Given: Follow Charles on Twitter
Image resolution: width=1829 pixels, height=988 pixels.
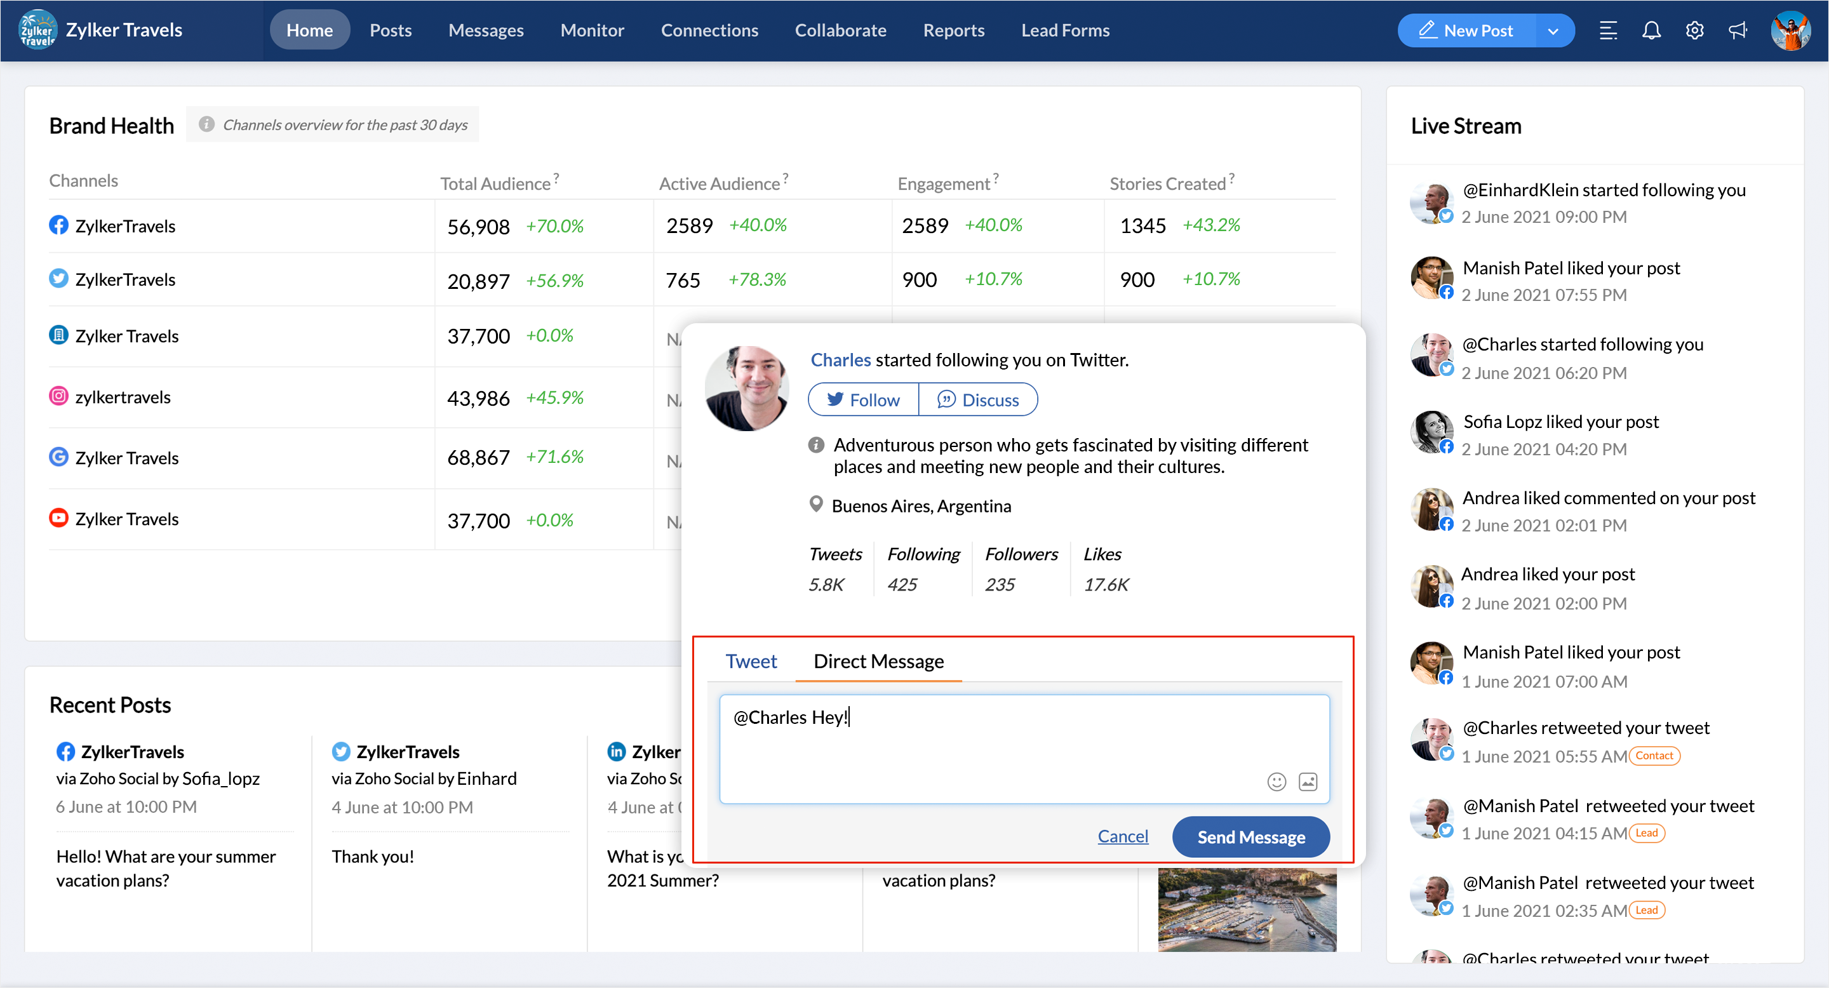Looking at the screenshot, I should [862, 399].
